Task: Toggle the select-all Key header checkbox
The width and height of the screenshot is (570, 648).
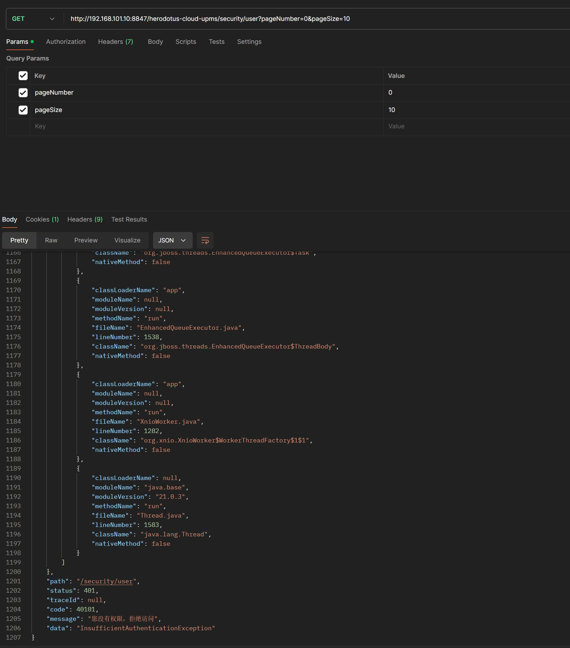Action: pos(23,76)
